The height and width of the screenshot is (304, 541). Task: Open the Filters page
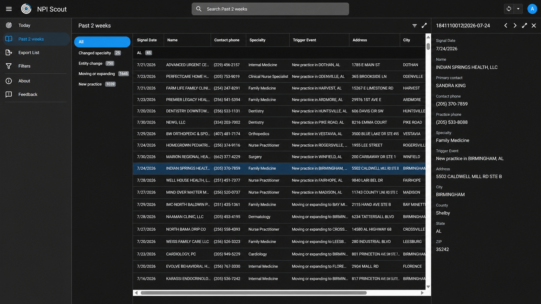click(36, 66)
